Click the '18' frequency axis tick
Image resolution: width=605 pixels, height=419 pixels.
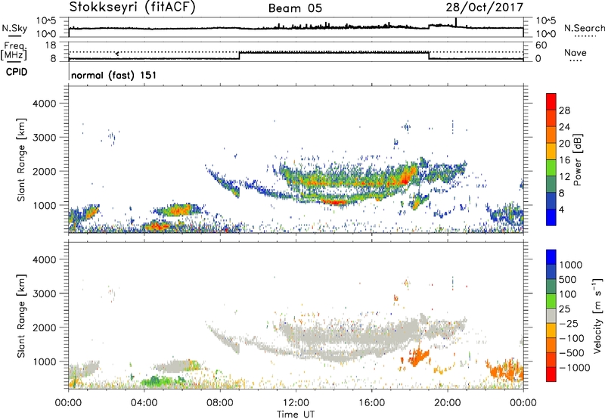pyautogui.click(x=50, y=45)
